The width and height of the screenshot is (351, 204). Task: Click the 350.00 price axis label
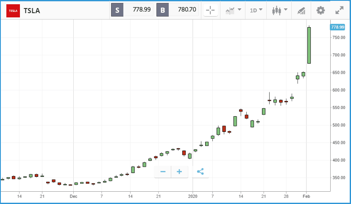pyautogui.click(x=339, y=178)
